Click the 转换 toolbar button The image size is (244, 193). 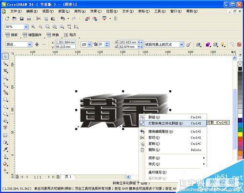point(53,35)
